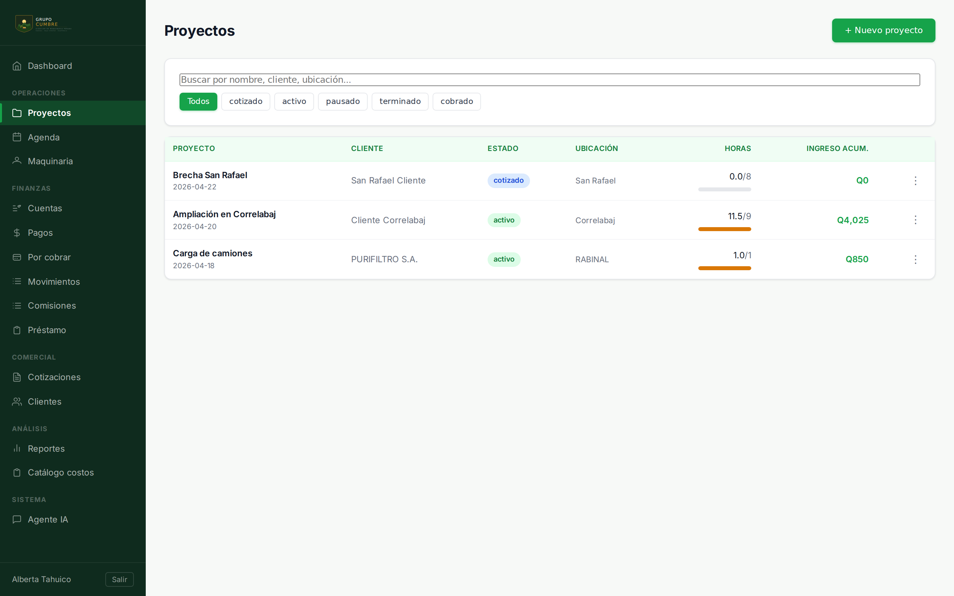Filter projects by terminado status

[400, 101]
